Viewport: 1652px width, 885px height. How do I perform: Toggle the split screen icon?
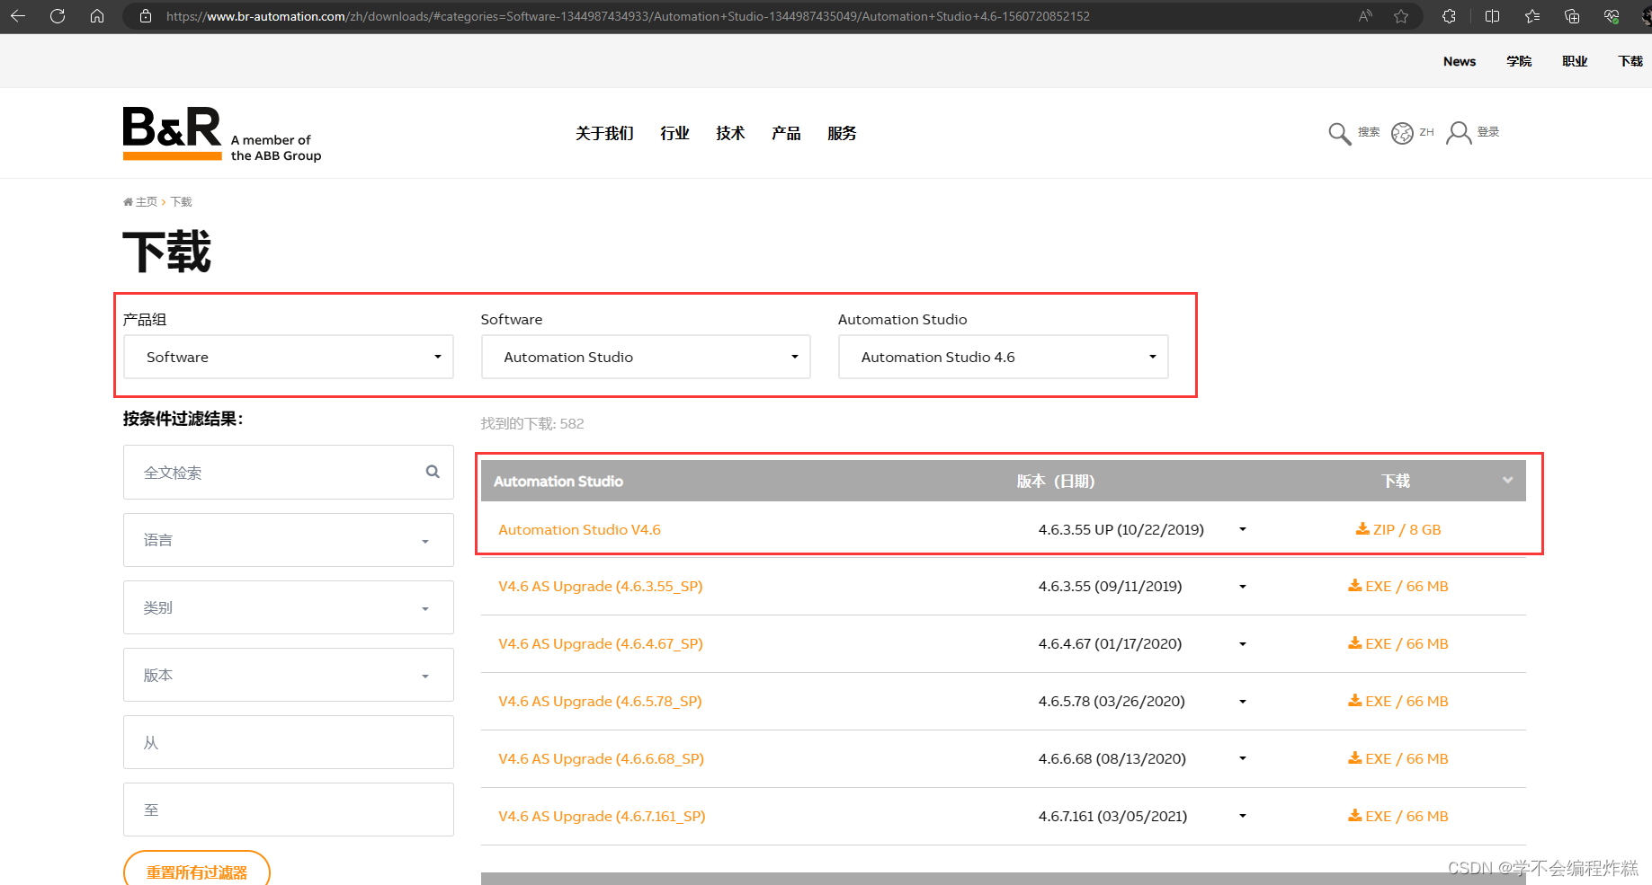1492,16
